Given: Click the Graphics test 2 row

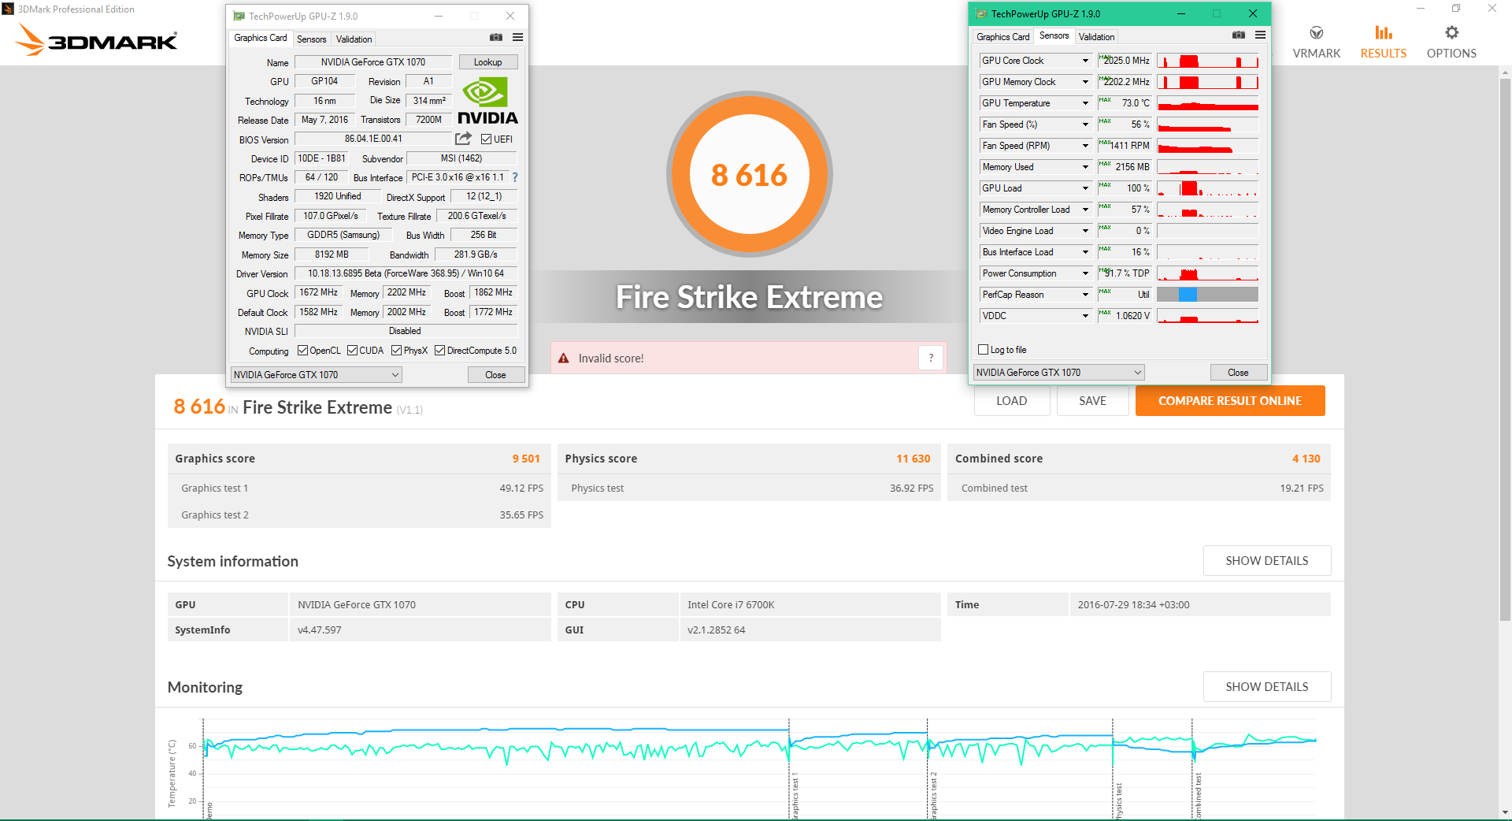Looking at the screenshot, I should pyautogui.click(x=359, y=515).
